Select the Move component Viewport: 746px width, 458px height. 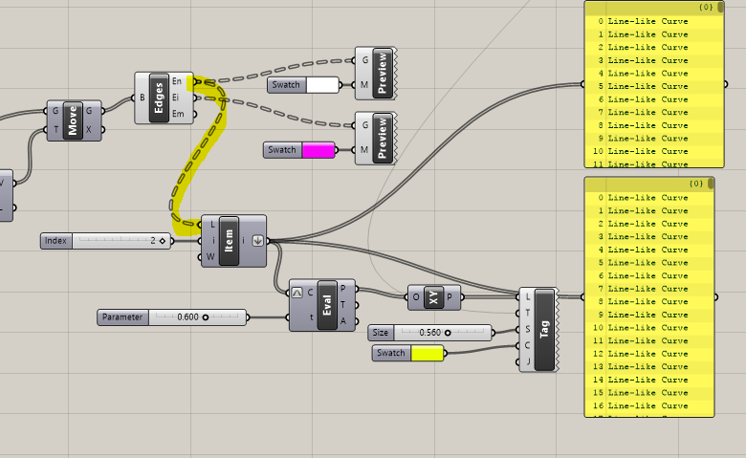[x=73, y=120]
